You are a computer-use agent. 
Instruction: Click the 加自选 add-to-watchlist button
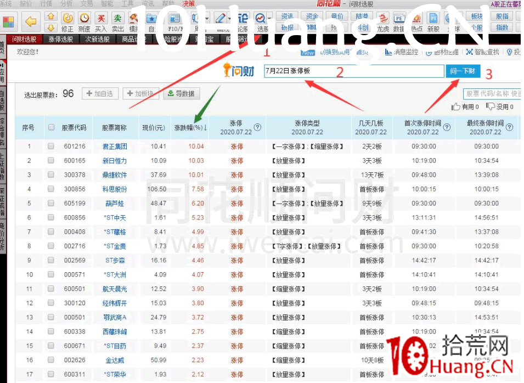[100, 93]
